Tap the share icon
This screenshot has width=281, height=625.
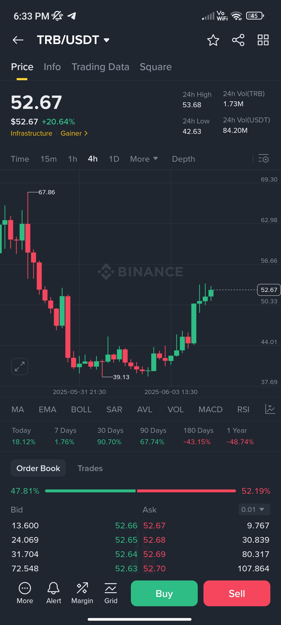pos(238,40)
